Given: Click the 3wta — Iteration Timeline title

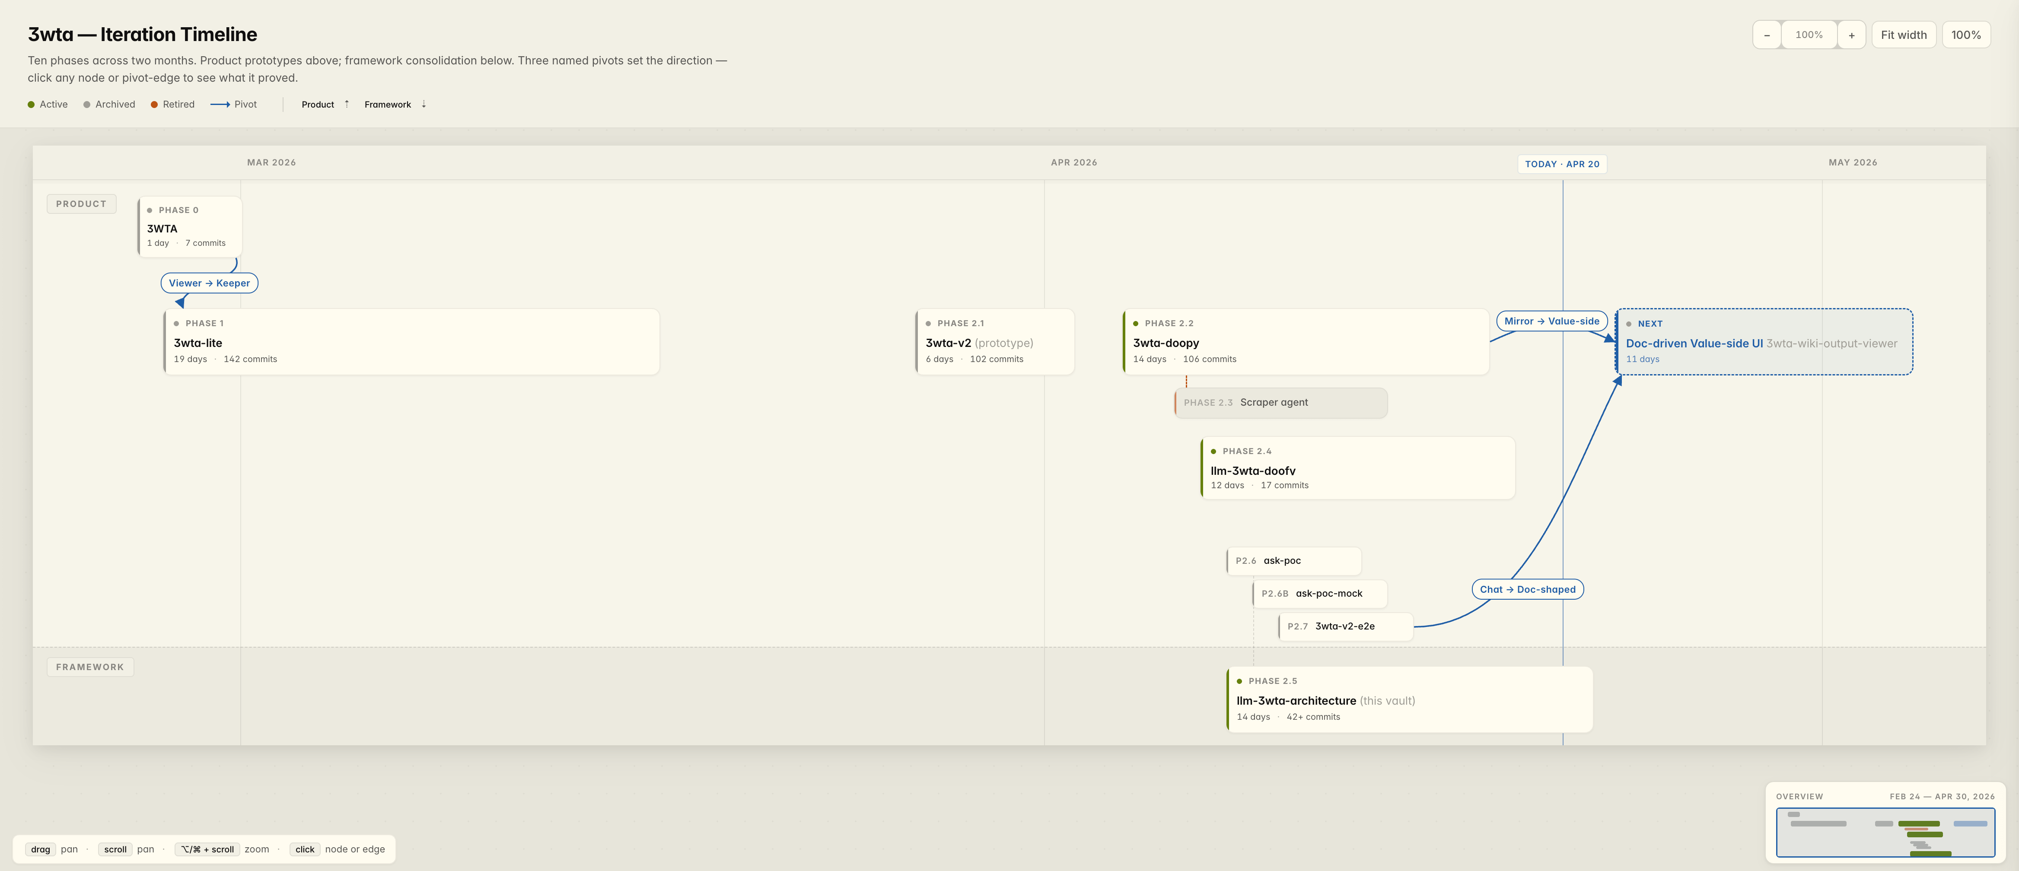Looking at the screenshot, I should point(143,35).
